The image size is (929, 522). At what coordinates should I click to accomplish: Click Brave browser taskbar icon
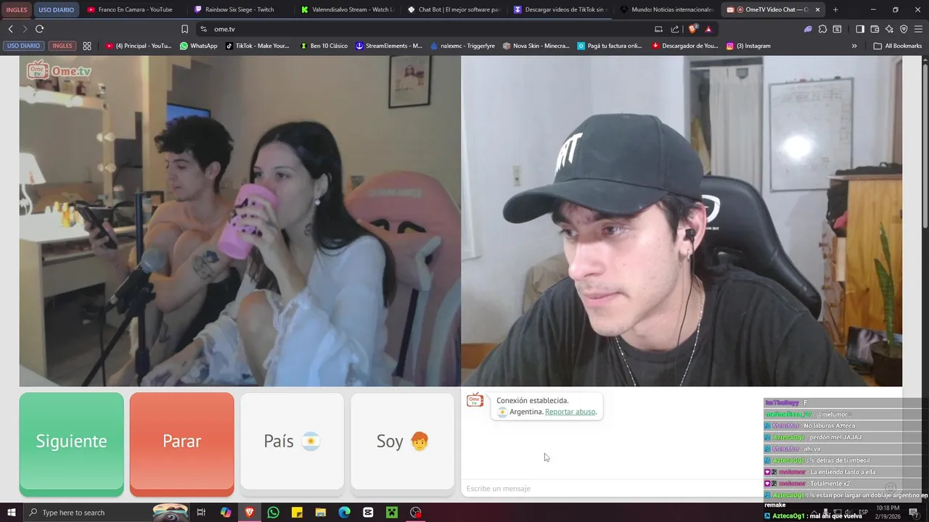[x=250, y=513]
